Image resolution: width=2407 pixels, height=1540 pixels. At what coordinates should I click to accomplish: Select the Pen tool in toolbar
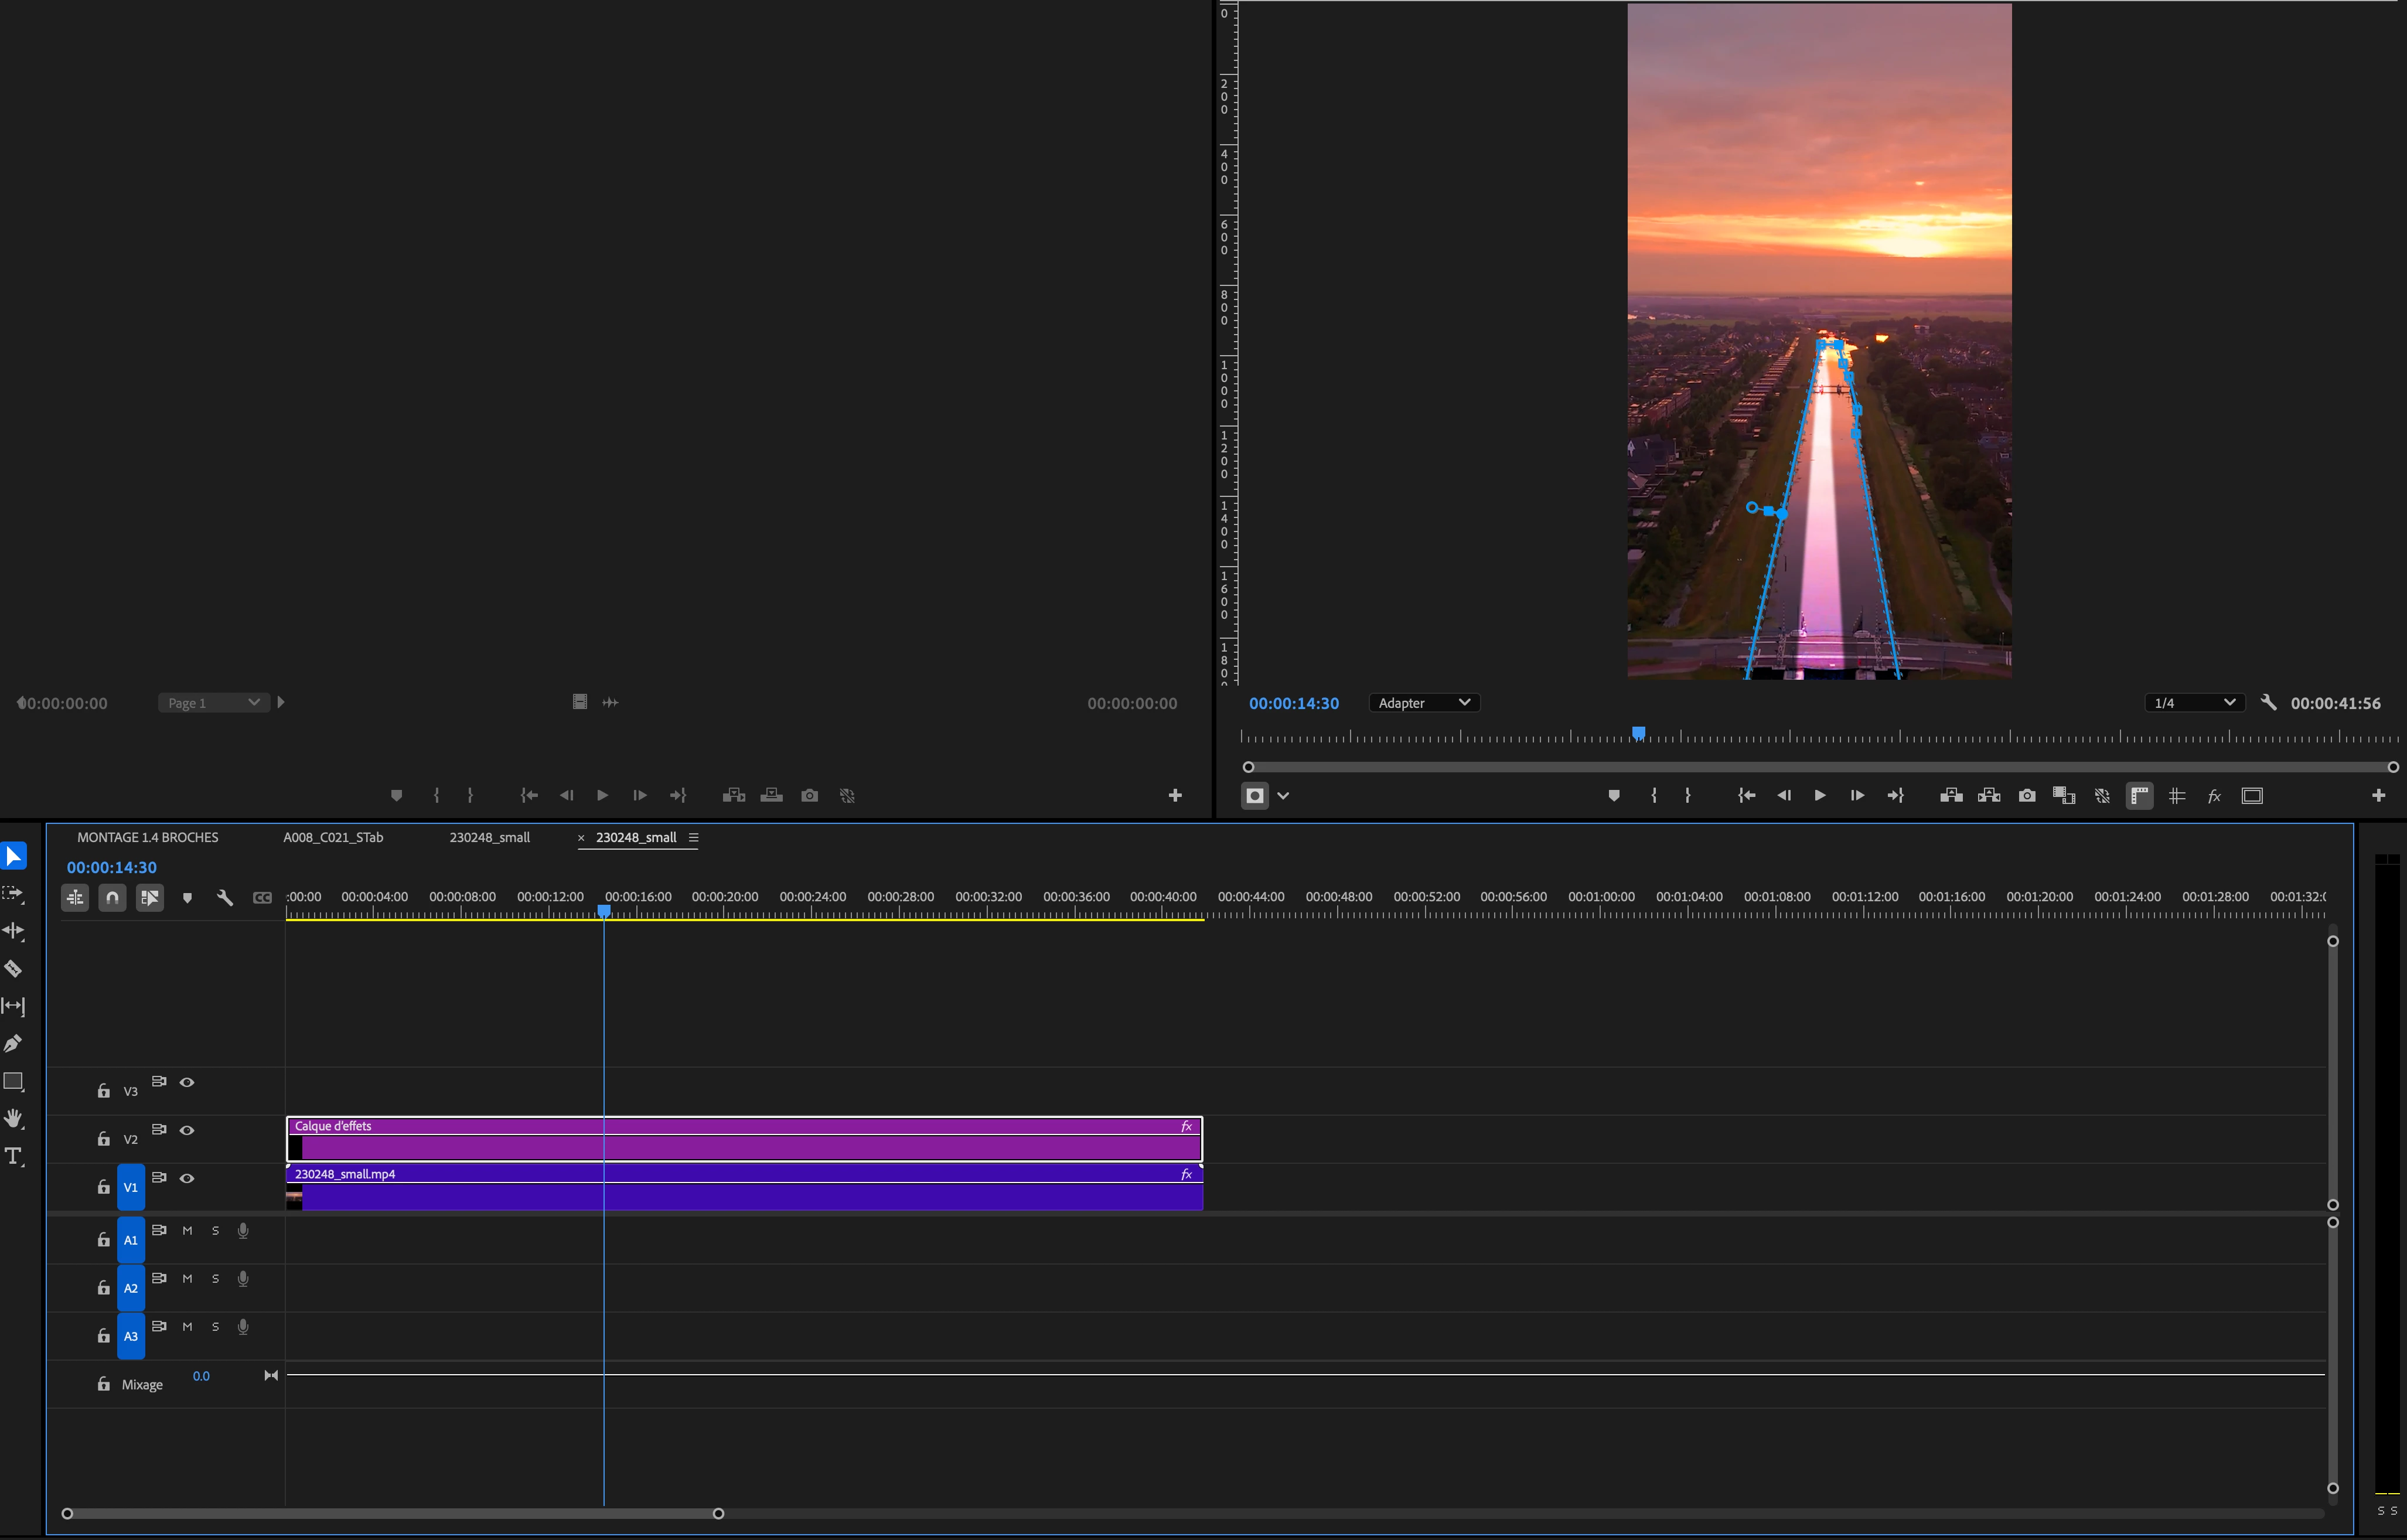click(13, 1043)
